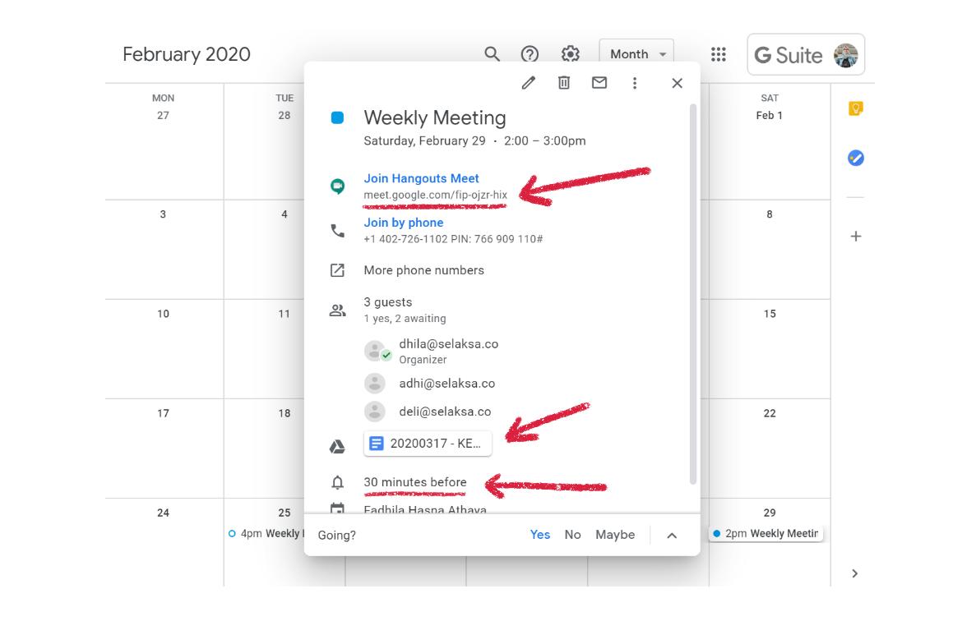976x621 pixels.
Task: Open the Month view dropdown
Action: click(x=636, y=54)
